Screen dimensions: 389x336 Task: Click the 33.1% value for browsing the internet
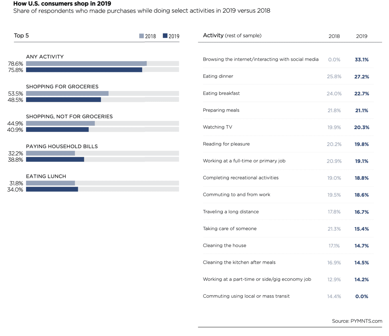pyautogui.click(x=361, y=60)
